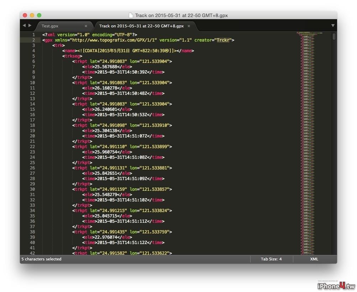Viewport: 357px width, 292px height.
Task: Click lat value "24.991110"
Action: tap(113, 147)
